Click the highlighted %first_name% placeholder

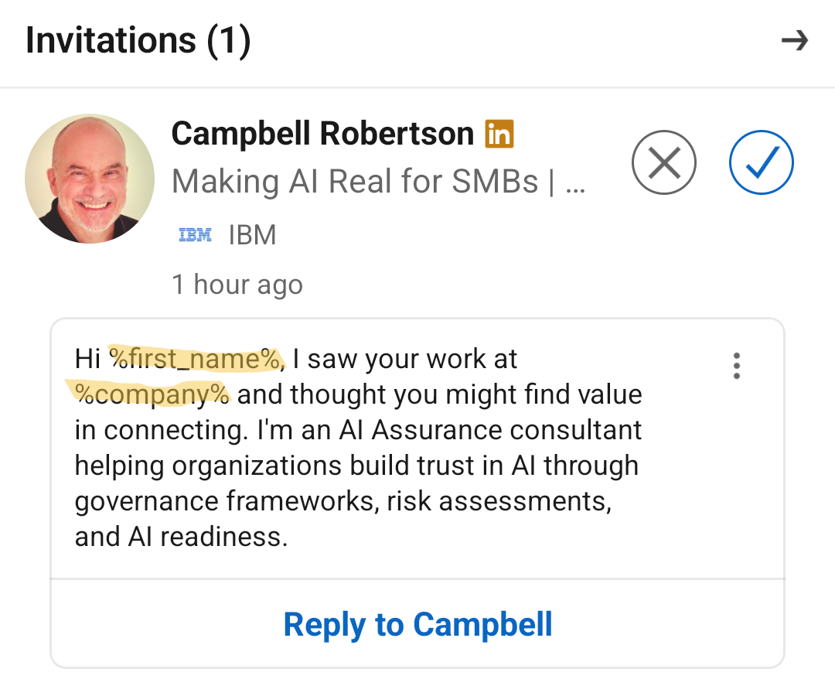197,360
